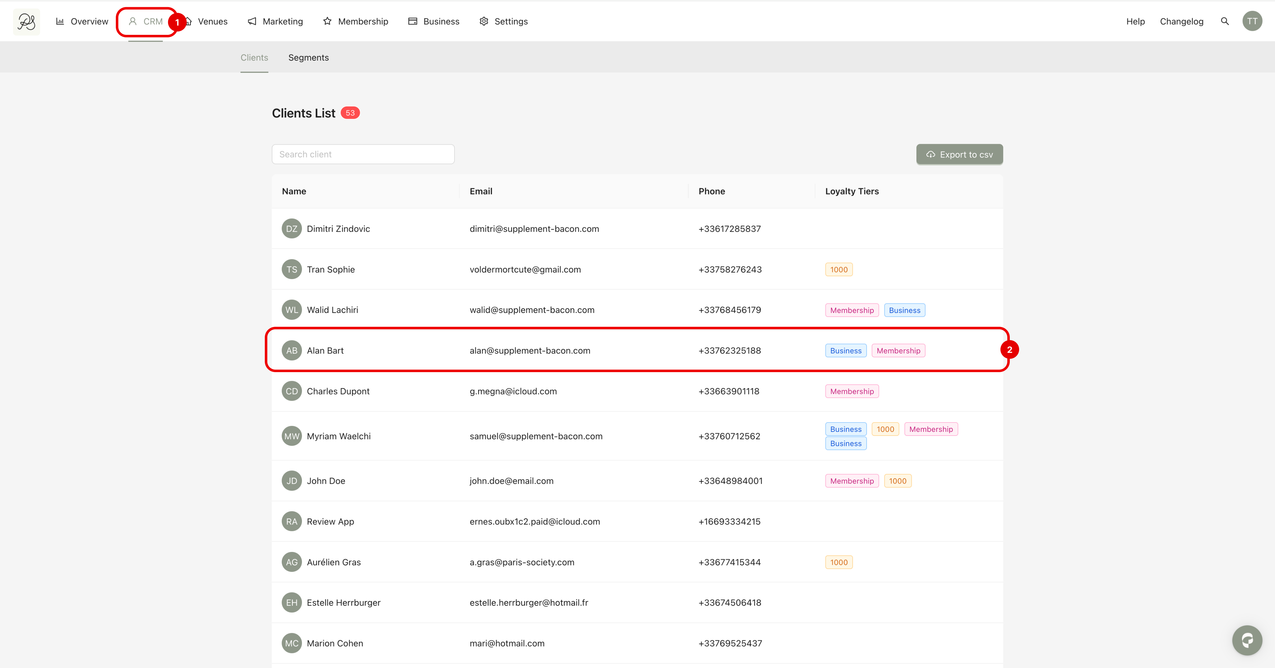Click Tran Sophie's 1000 tier tag
The image size is (1275, 668).
coord(839,270)
